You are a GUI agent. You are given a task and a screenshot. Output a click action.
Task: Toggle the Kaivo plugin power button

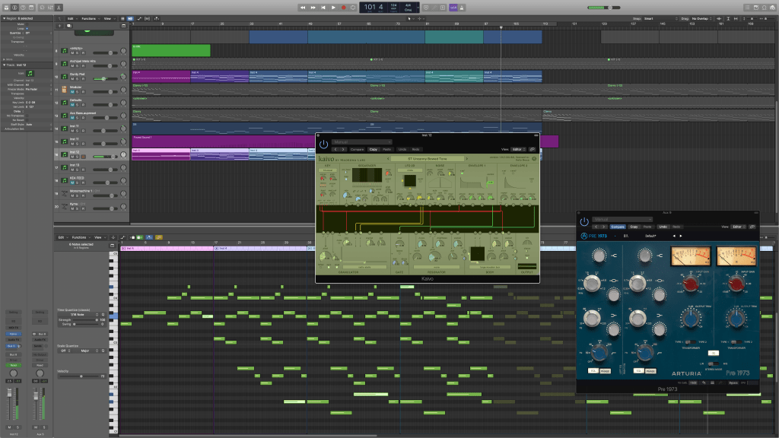323,144
